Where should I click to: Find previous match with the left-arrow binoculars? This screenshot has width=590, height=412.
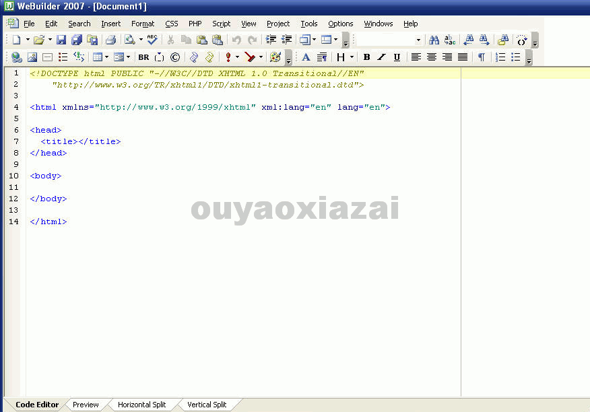[x=469, y=40]
